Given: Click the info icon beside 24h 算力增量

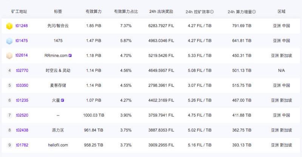Looking at the screenshot, I should tap(254, 12).
